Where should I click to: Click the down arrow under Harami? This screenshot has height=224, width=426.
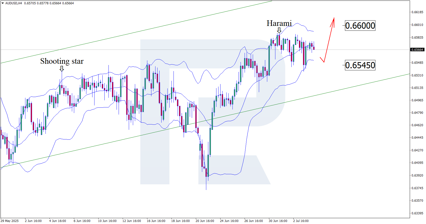[x=279, y=30]
